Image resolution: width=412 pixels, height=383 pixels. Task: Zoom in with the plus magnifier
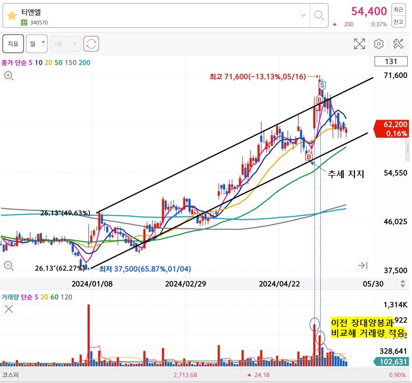click(9, 76)
